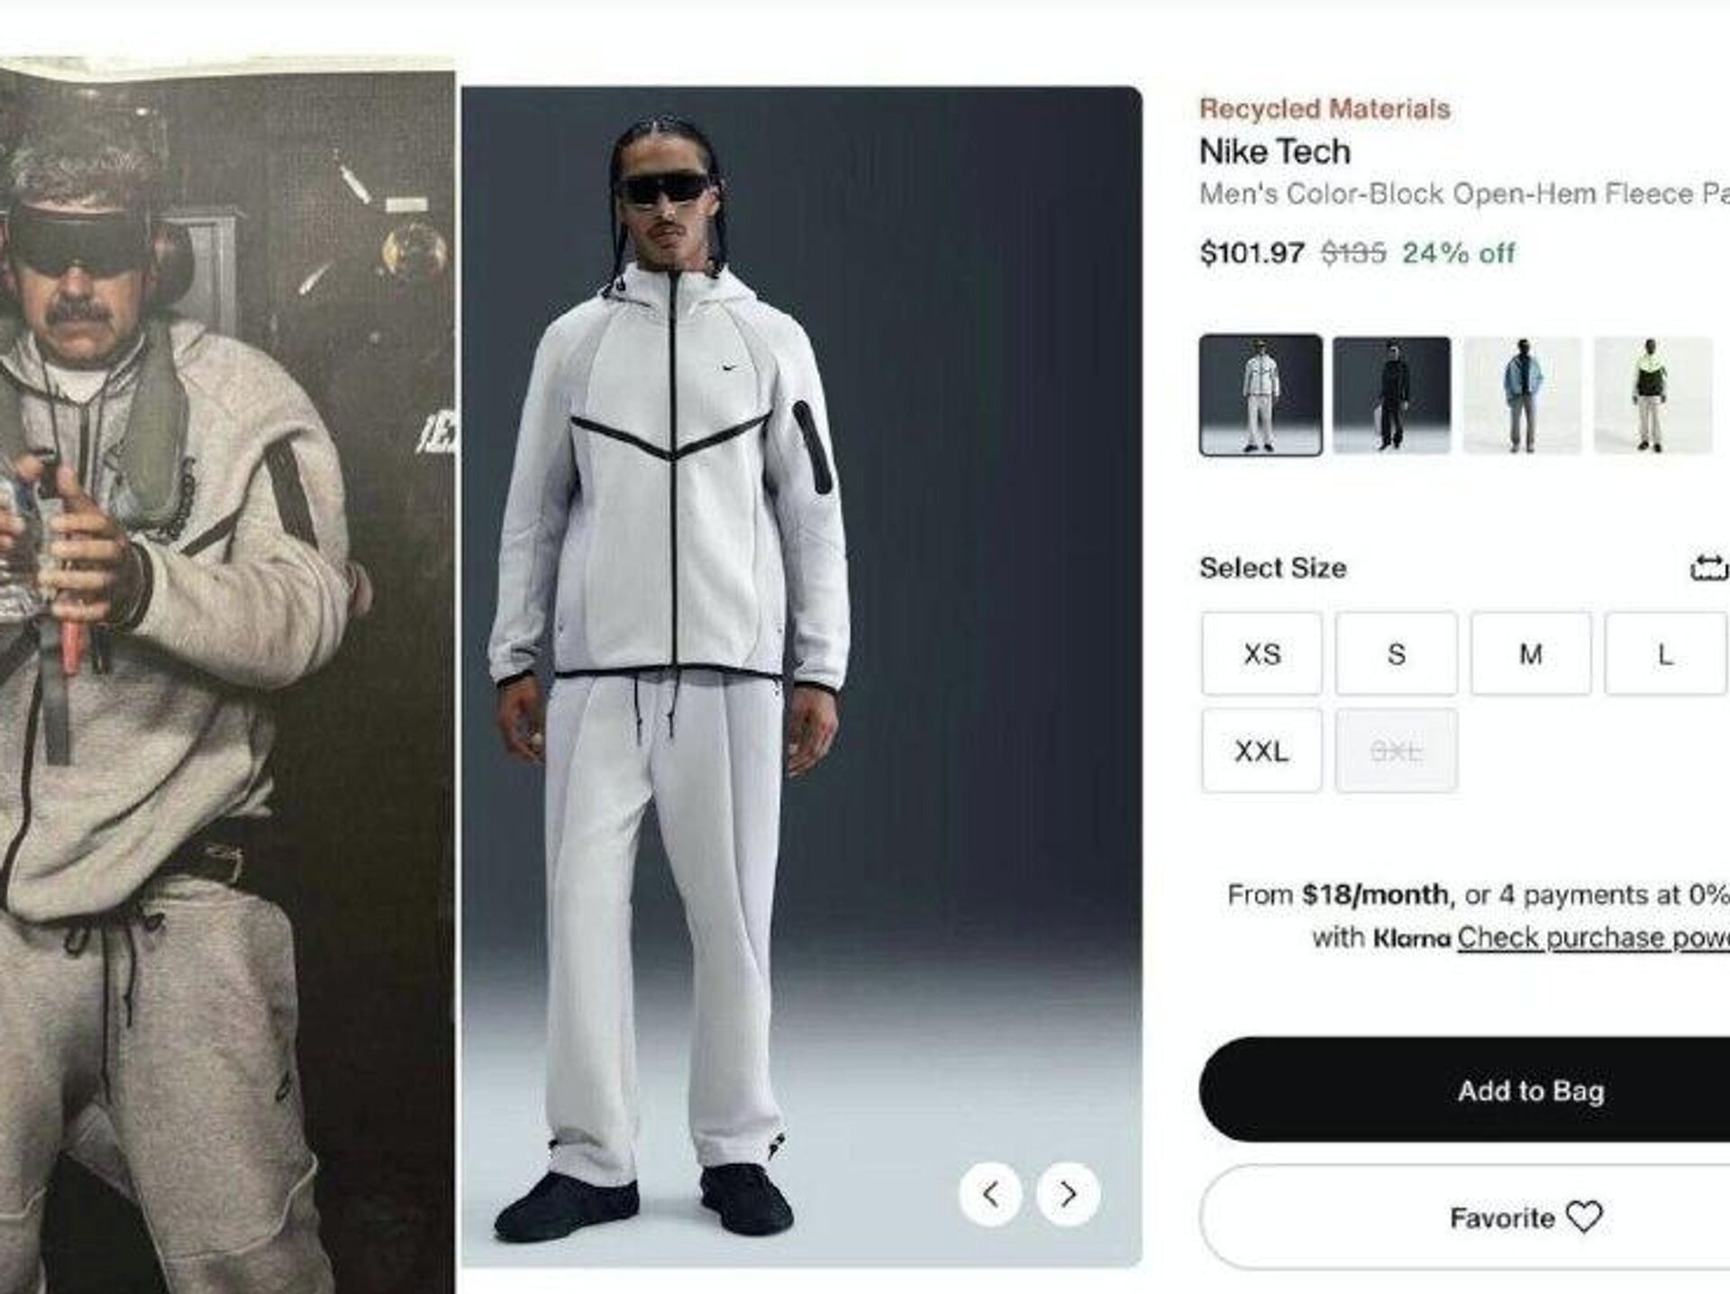This screenshot has width=1730, height=1294.
Task: Click the Nike Tech product title
Action: click(1274, 151)
